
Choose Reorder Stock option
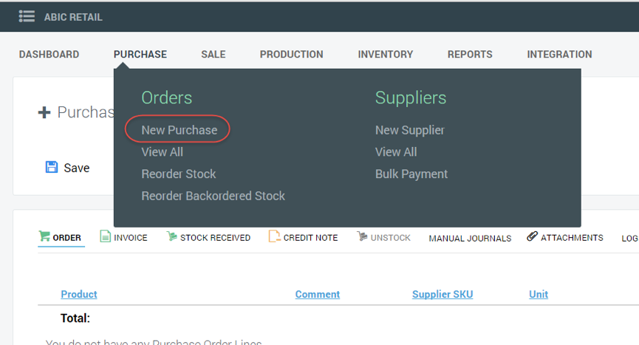click(x=179, y=174)
